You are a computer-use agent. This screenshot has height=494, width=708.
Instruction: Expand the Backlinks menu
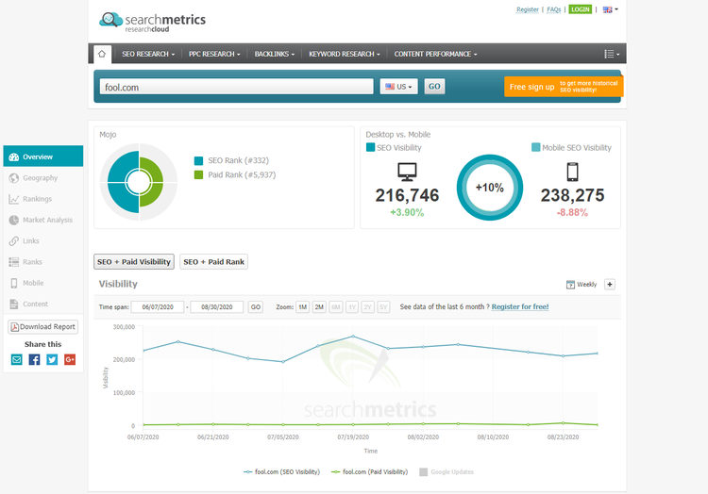click(x=275, y=54)
